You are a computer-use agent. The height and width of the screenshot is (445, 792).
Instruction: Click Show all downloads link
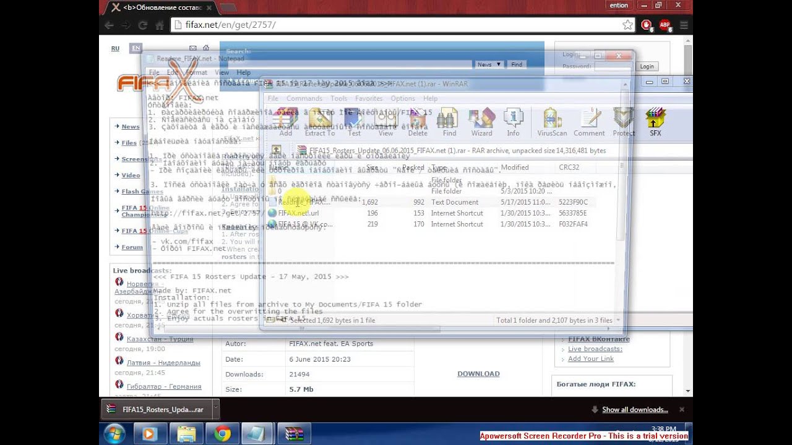pyautogui.click(x=635, y=409)
